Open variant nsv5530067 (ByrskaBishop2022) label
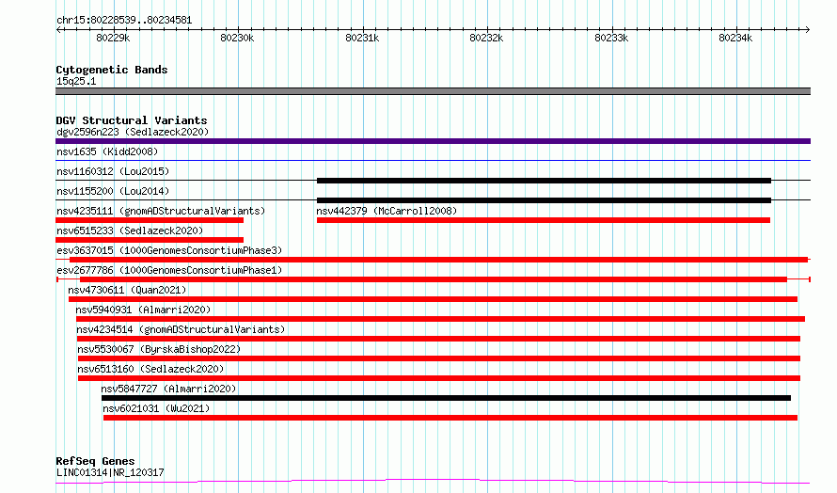Screen dimensions: 837x493 (159, 349)
